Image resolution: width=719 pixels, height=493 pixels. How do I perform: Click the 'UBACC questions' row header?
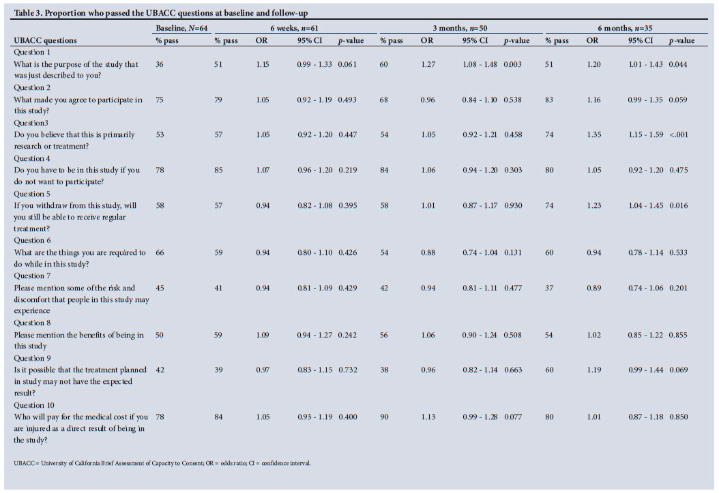pyautogui.click(x=45, y=41)
